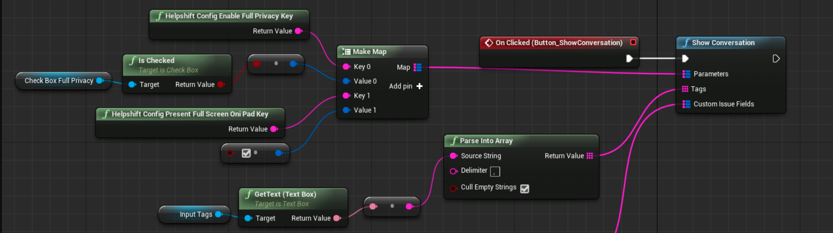Click the On Clicked execution output pin
This screenshot has width=833, height=233.
pos(629,59)
